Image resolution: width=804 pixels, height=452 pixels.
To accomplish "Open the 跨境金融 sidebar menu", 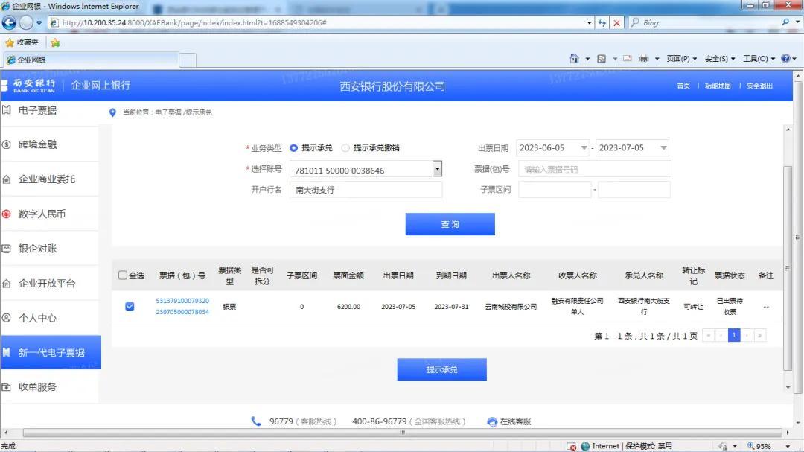I will (51, 144).
